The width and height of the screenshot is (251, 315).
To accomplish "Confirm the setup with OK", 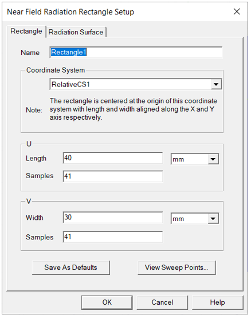I will tap(107, 302).
